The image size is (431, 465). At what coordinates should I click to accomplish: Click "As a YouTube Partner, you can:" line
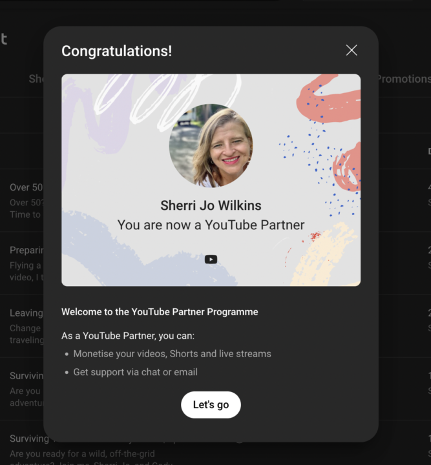tap(128, 336)
